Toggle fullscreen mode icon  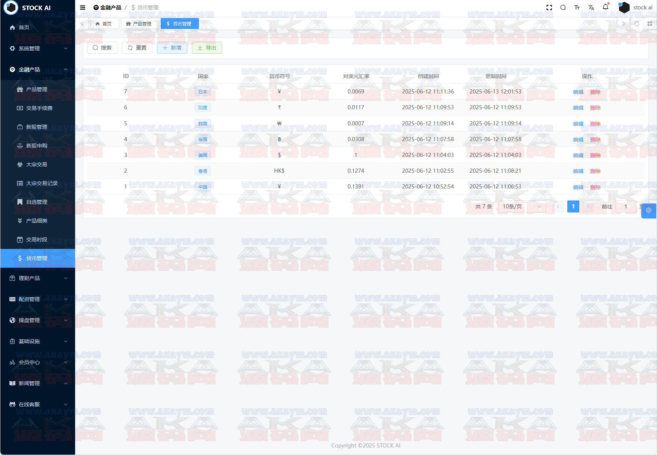tap(549, 8)
